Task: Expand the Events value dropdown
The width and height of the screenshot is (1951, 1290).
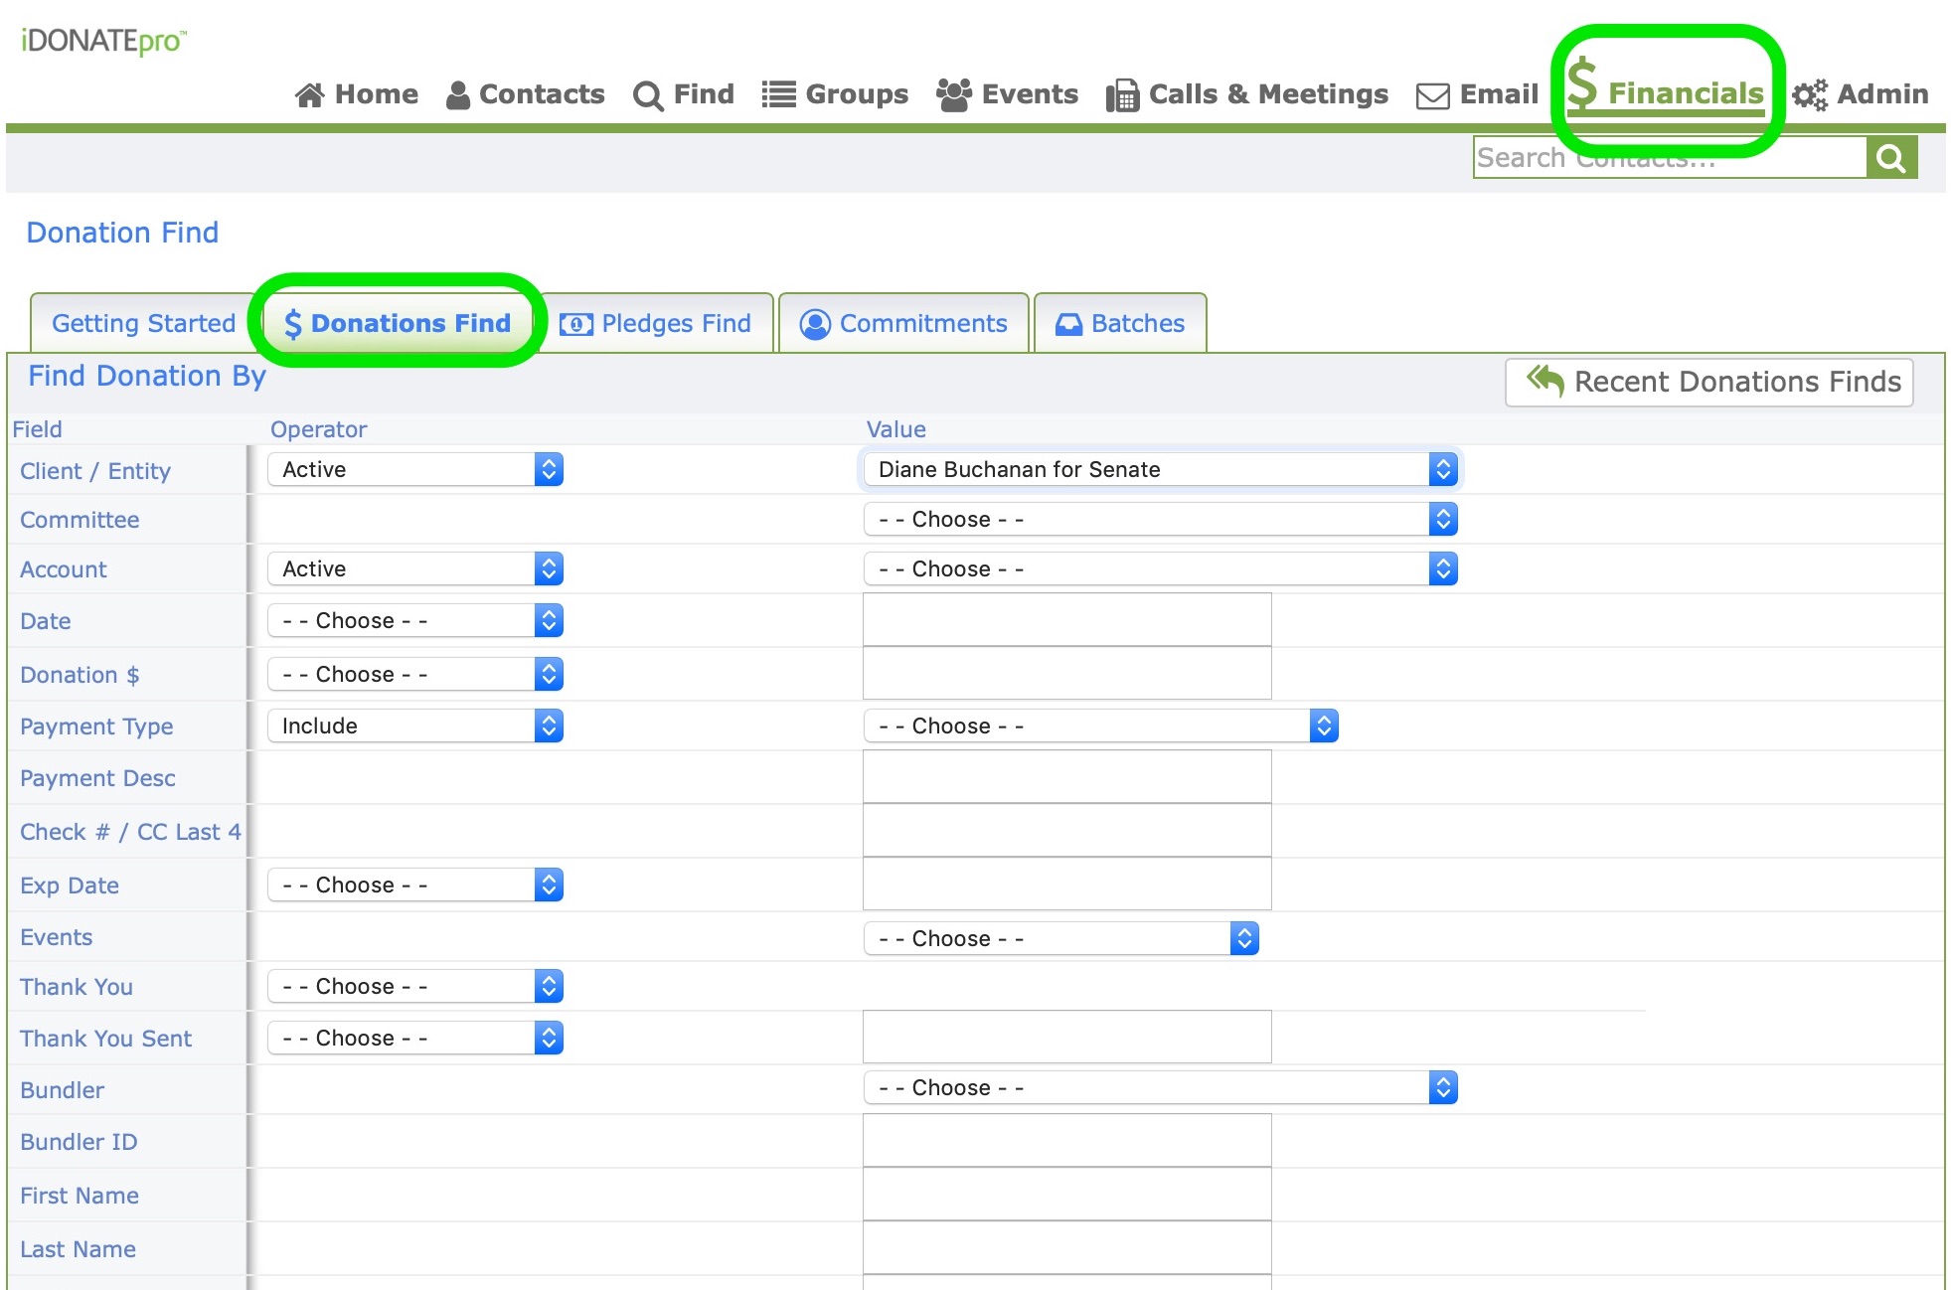Action: (1061, 938)
